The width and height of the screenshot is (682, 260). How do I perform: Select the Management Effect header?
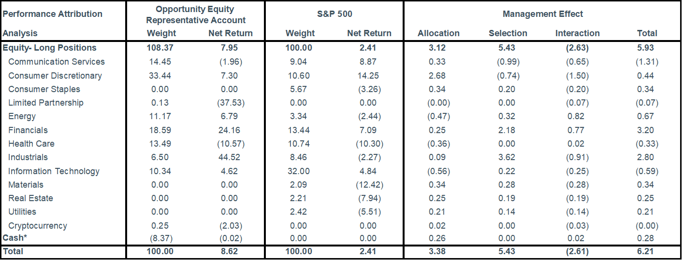(543, 14)
